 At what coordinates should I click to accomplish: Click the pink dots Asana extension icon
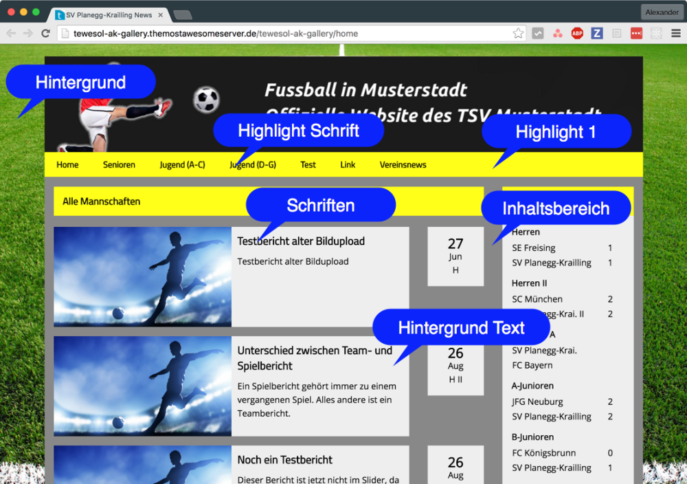[557, 33]
